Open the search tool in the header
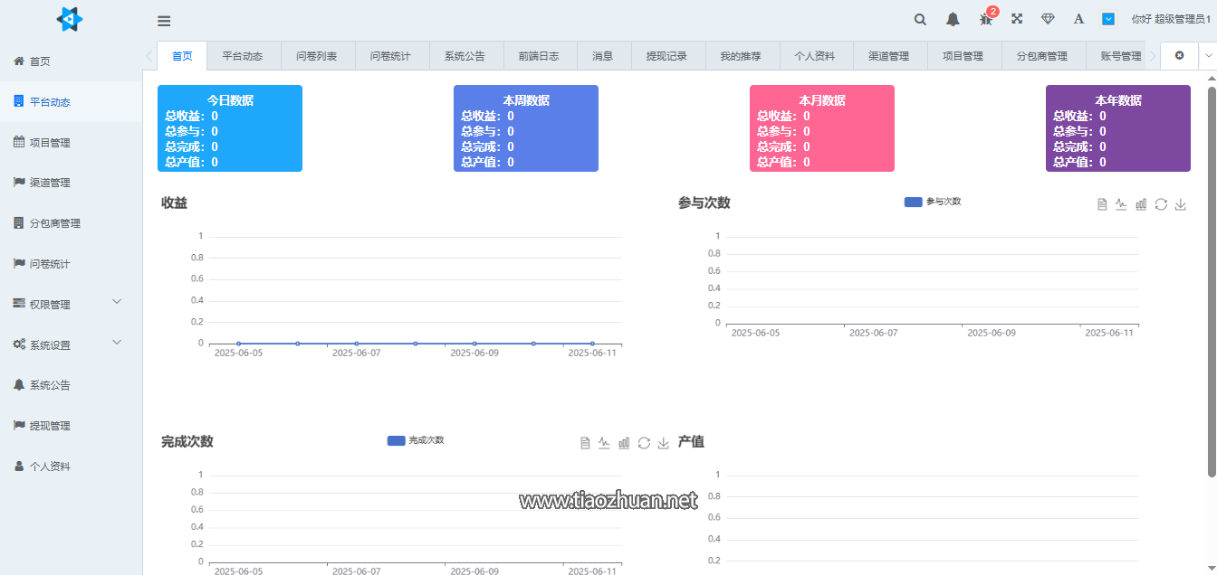 pyautogui.click(x=920, y=19)
